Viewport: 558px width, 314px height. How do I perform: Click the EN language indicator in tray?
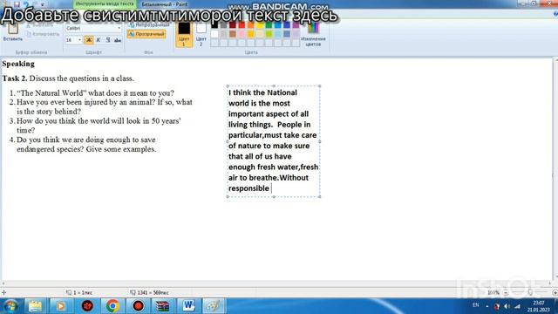tap(475, 305)
